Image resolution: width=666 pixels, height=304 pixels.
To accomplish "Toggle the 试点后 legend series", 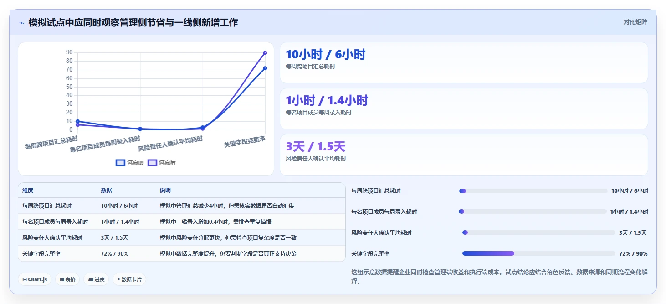I will [162, 162].
